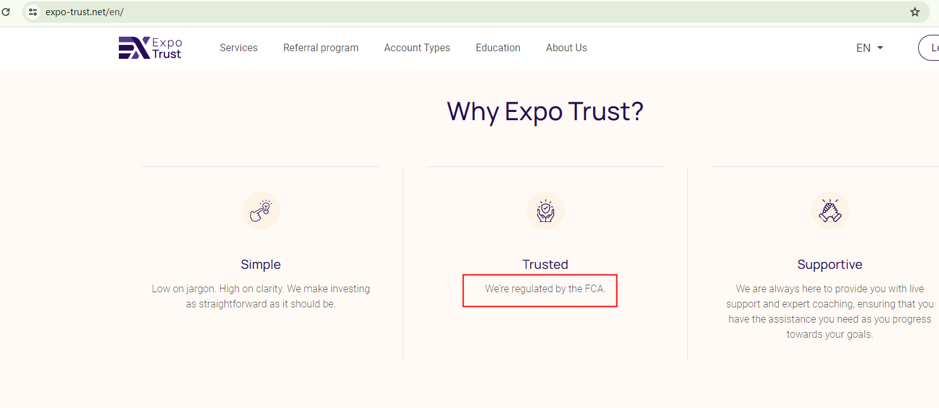Click the shield hands icon above Trusted
939x408 pixels.
tap(546, 211)
